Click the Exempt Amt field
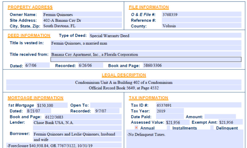247x148 pixels. [x=231, y=122]
